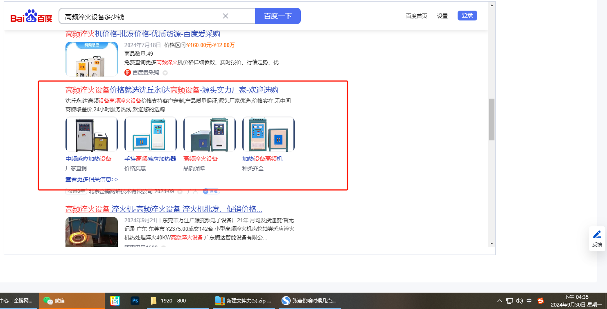Click the red 百度爱采购 source icon

tap(128, 72)
